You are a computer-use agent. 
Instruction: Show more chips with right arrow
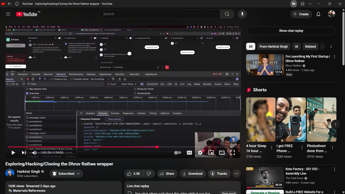coord(331,47)
